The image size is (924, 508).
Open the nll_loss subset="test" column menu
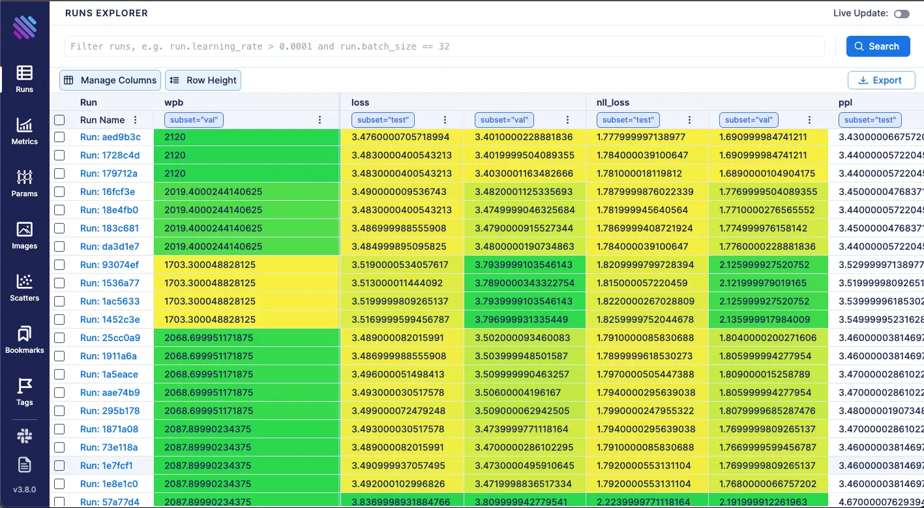689,120
